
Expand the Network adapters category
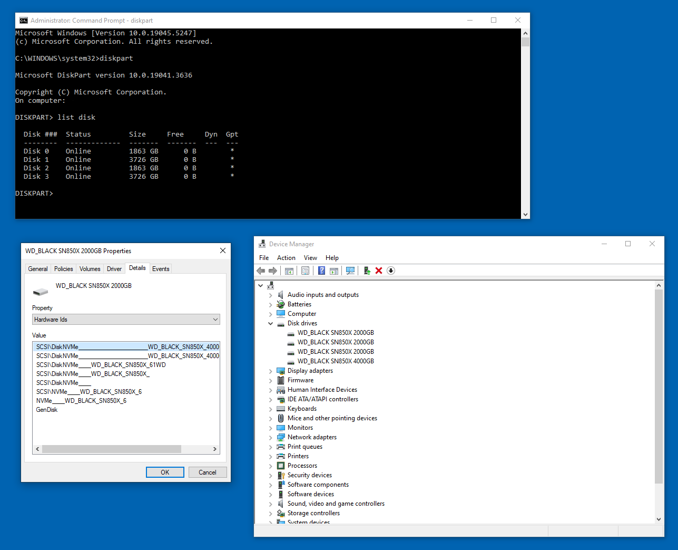270,437
